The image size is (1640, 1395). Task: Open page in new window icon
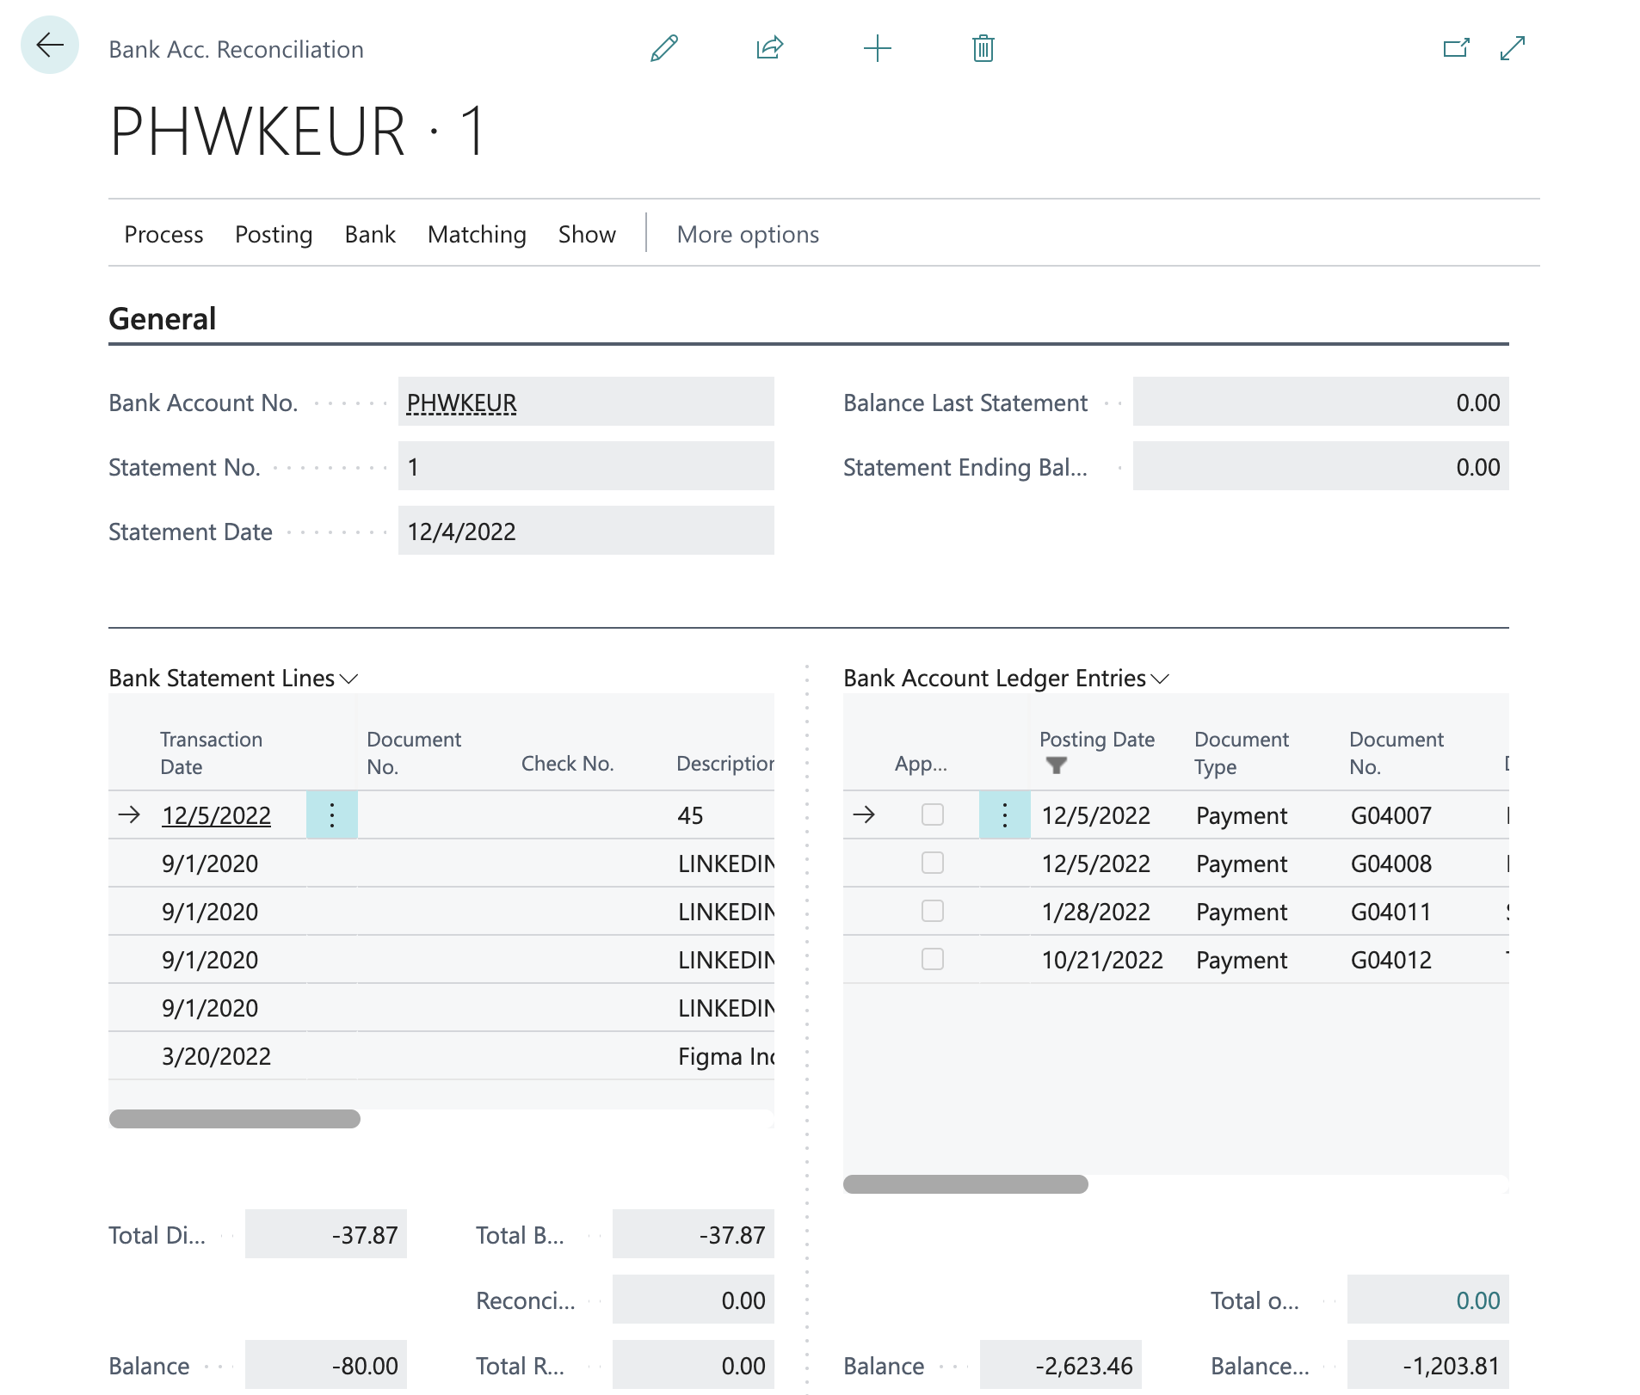point(1456,48)
